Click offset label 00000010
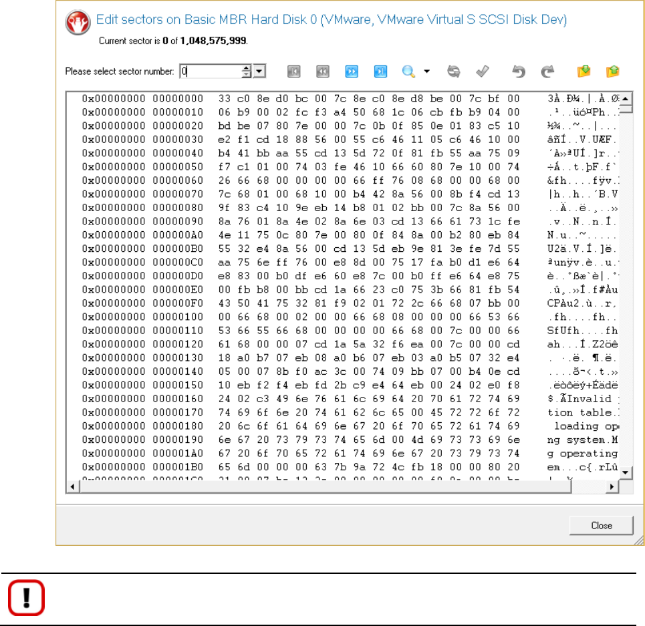The image size is (645, 626). coord(178,112)
